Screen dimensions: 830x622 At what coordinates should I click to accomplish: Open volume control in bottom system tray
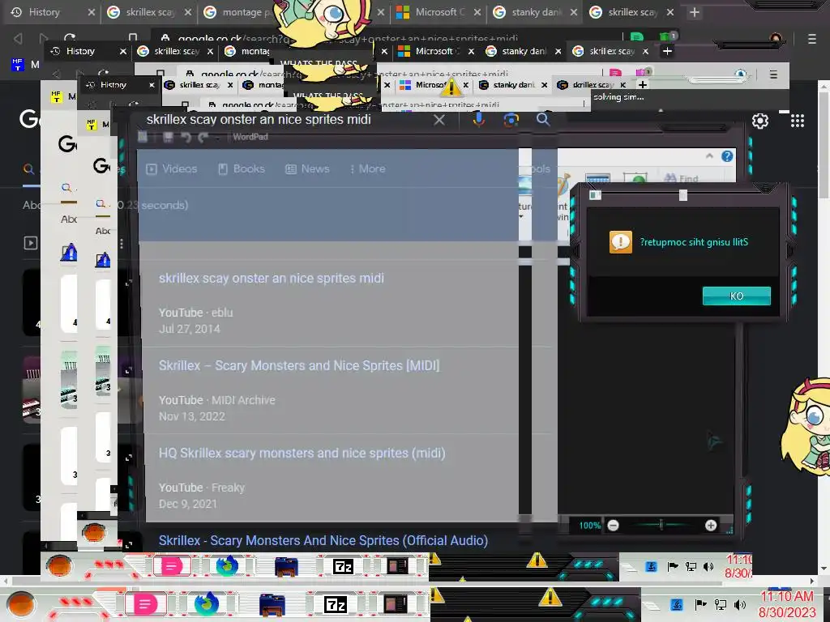tap(740, 604)
